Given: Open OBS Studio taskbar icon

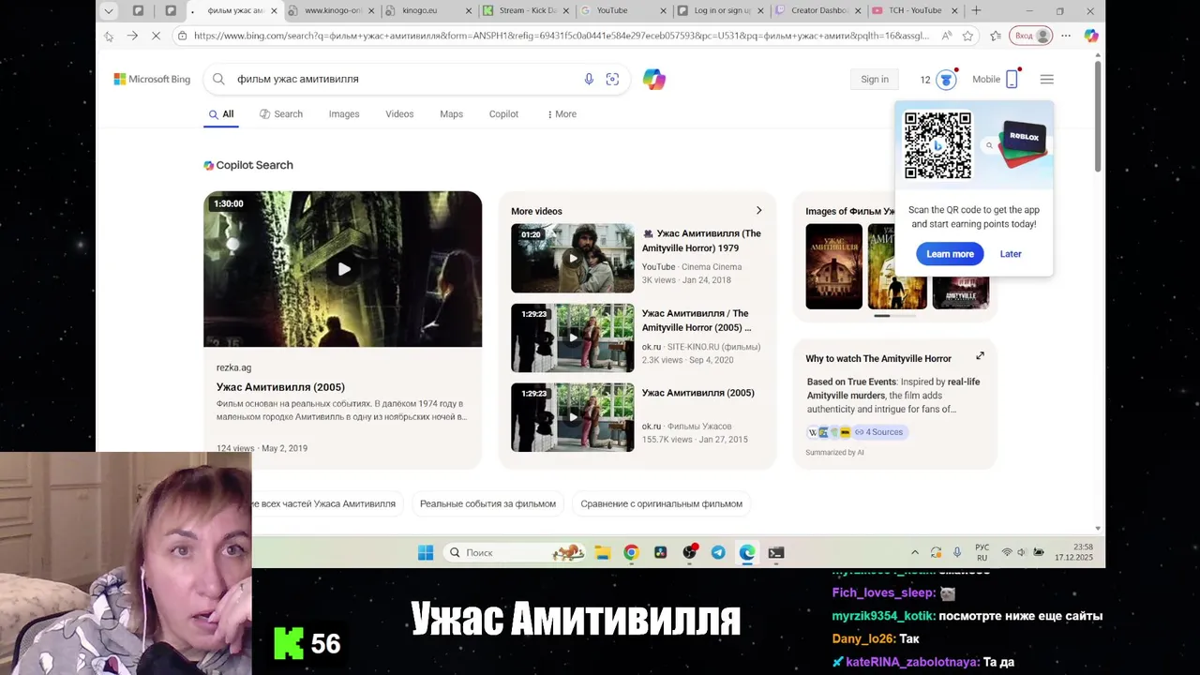Looking at the screenshot, I should click(689, 552).
